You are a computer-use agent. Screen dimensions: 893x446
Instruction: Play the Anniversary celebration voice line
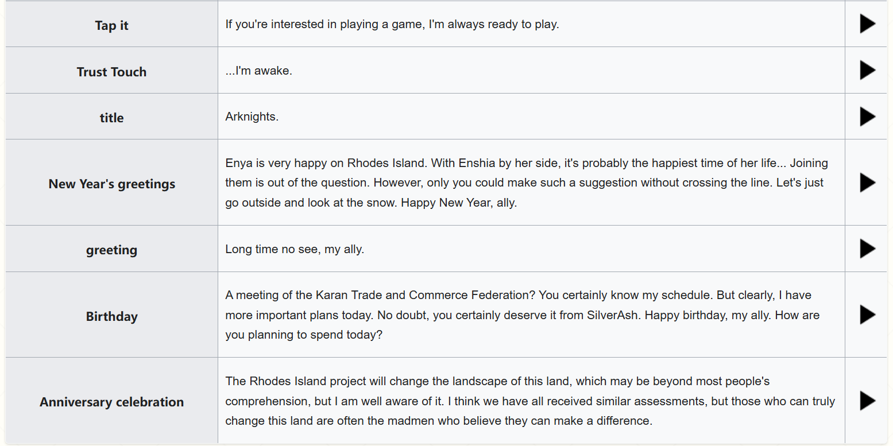click(x=867, y=401)
